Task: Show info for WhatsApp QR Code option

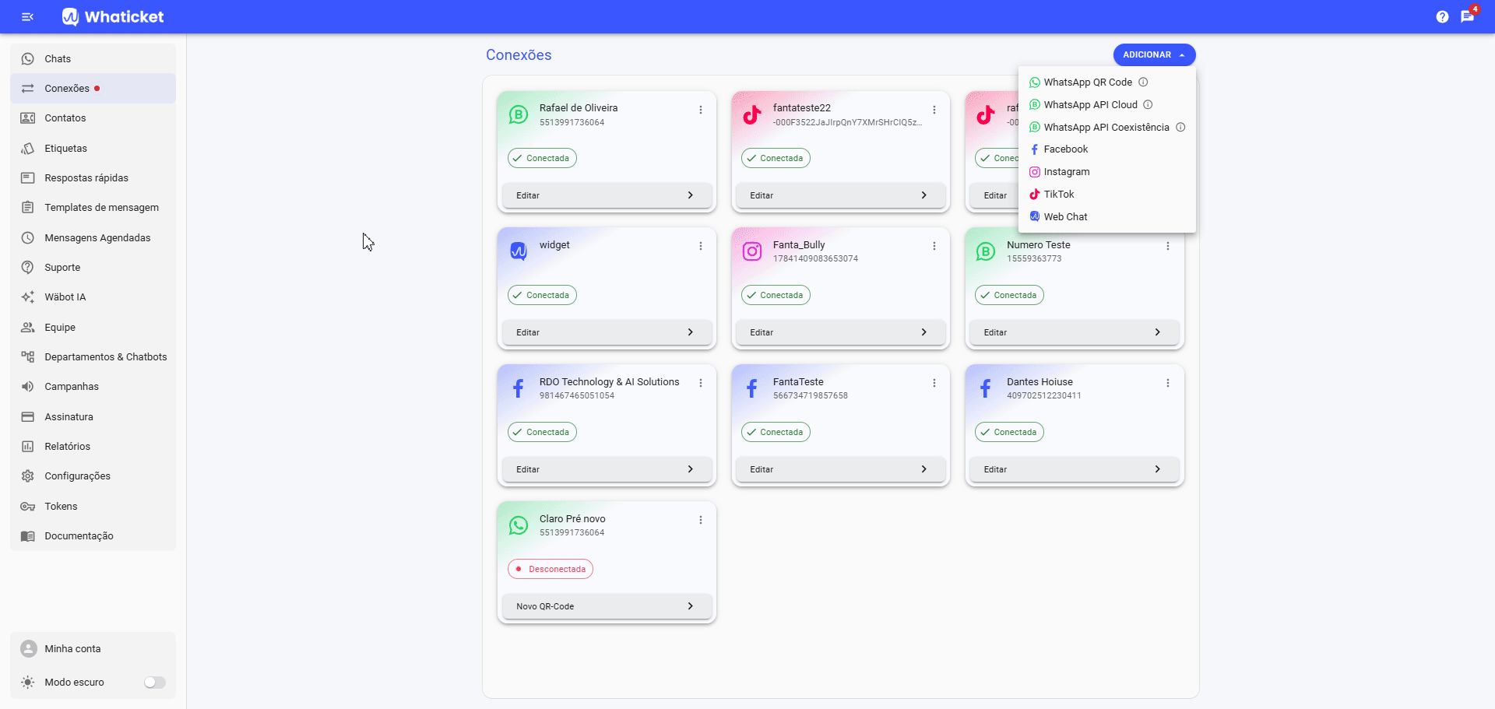Action: [x=1143, y=82]
